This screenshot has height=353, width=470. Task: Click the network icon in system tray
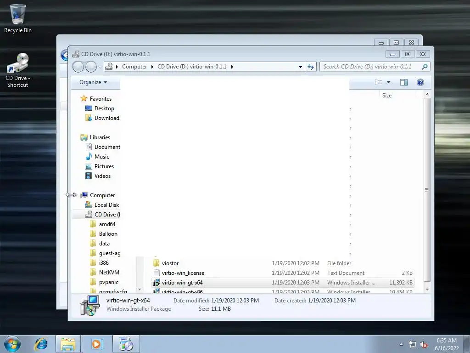click(413, 345)
